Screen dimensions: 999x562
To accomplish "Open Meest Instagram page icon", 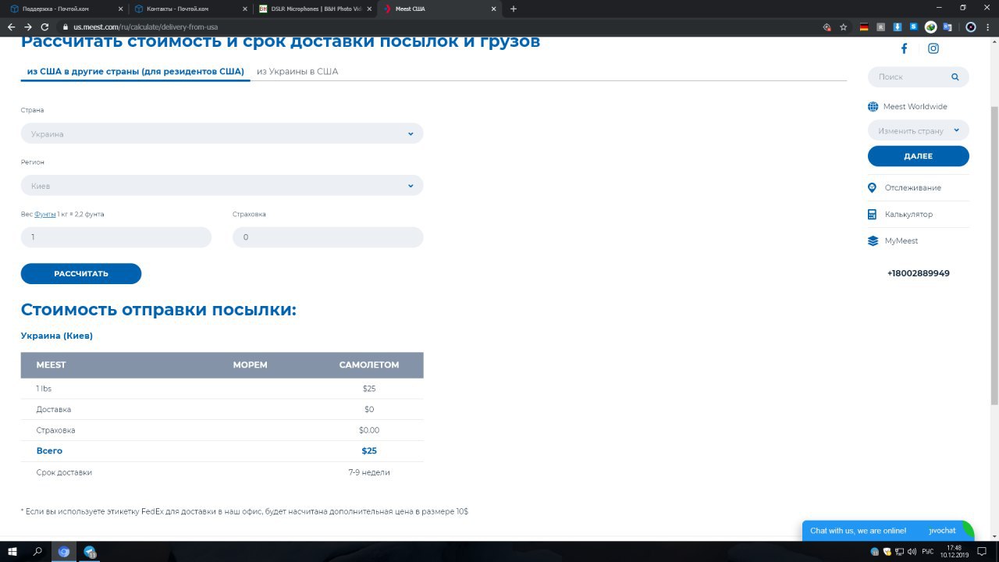I will (933, 48).
